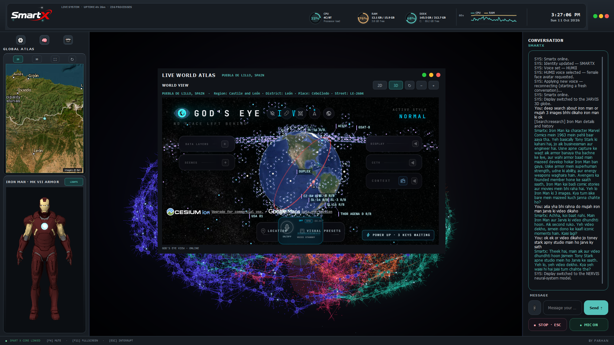Click the globe icon in God's Eye toolbar
The image size is (614, 345).
(329, 113)
